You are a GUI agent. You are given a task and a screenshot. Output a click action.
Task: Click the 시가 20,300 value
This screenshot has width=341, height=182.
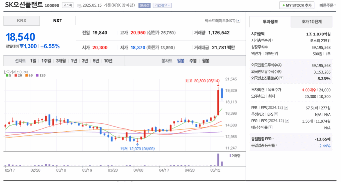(100, 47)
